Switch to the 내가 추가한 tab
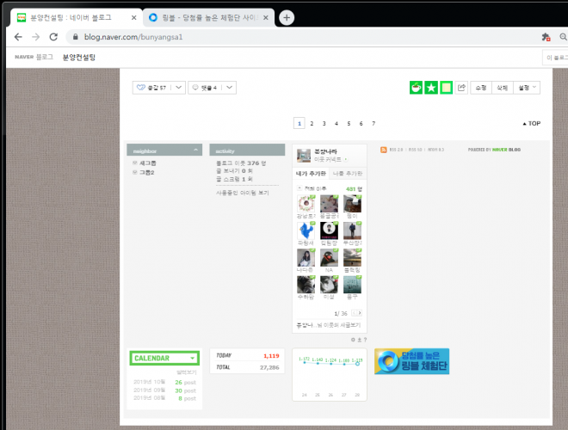568x430 pixels. [311, 174]
